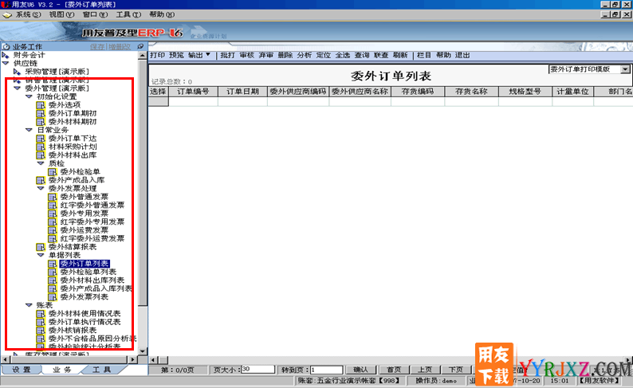This screenshot has height=388, width=633.
Task: Click the 转到页 input field
Action: tap(327, 370)
